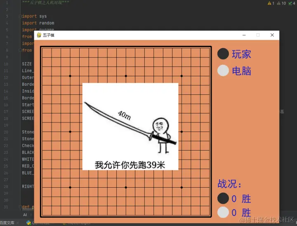Viewport: 297px width, 226px height.
Task: Click the pygame icon in 五子棋 title bar
Action: [x=39, y=35]
